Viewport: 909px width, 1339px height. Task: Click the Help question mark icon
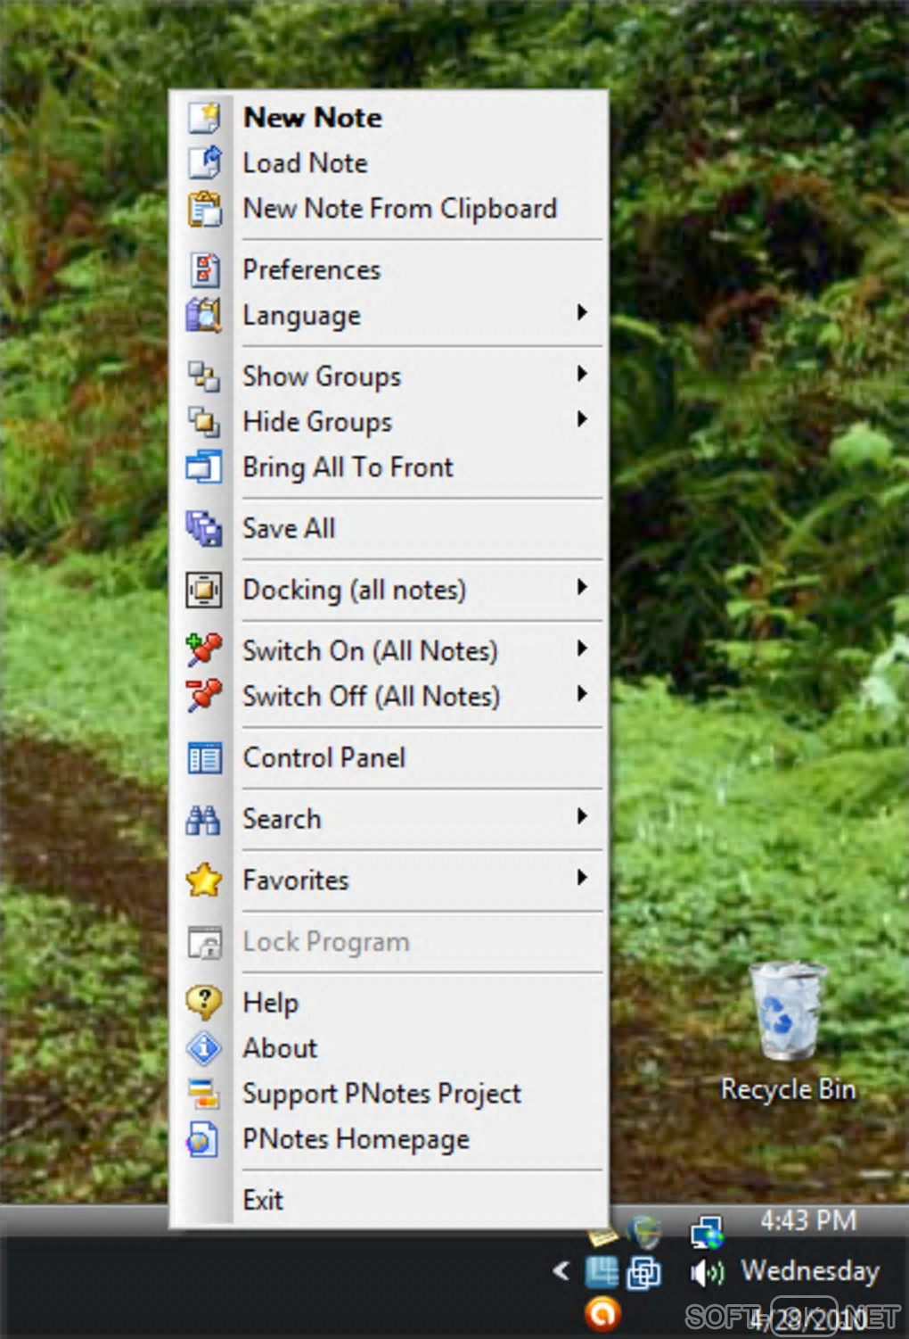pyautogui.click(x=204, y=1003)
